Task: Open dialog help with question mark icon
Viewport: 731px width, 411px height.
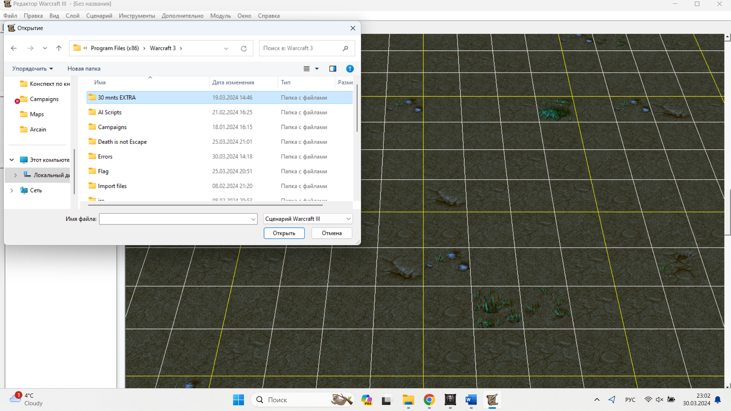Action: [350, 68]
